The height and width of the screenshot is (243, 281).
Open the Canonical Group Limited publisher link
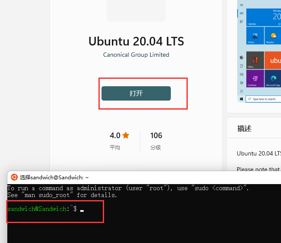point(136,55)
